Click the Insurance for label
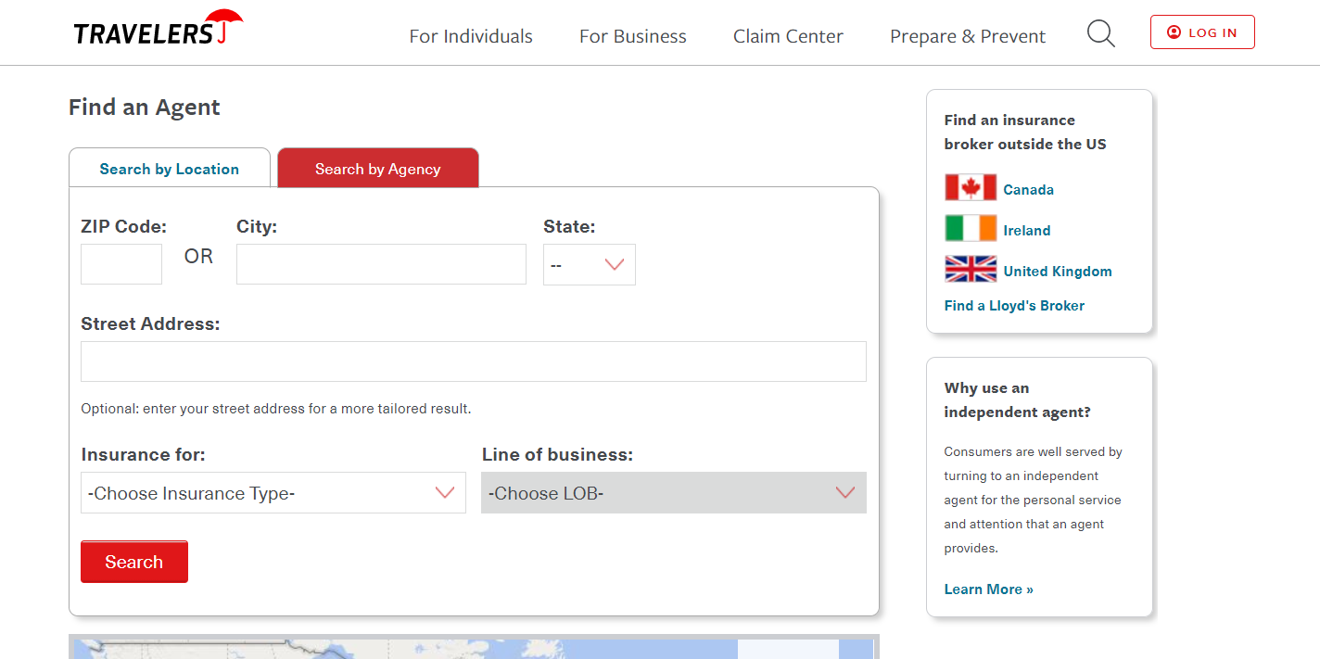 (x=144, y=454)
